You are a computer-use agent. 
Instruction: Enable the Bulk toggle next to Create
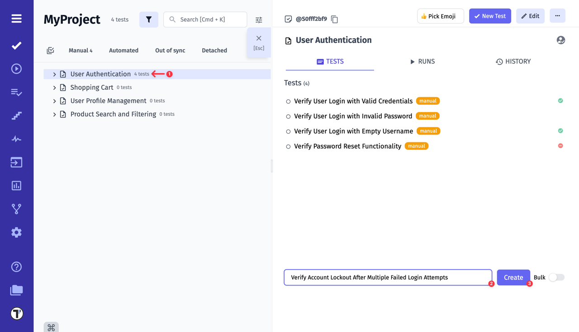click(556, 277)
